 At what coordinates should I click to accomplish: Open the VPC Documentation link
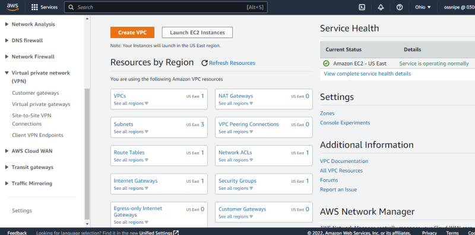(344, 161)
